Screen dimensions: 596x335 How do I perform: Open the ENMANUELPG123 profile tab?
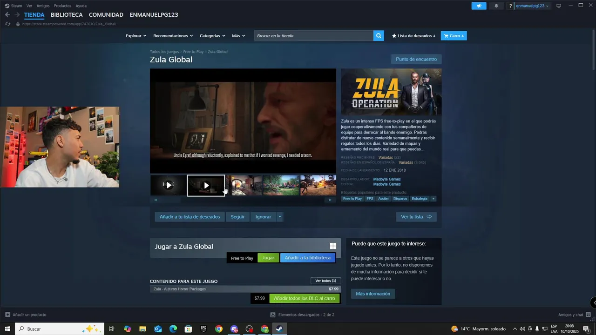coord(154,15)
